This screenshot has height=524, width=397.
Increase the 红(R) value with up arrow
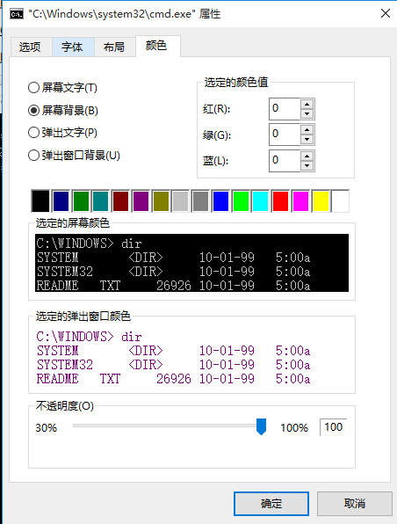pos(307,105)
